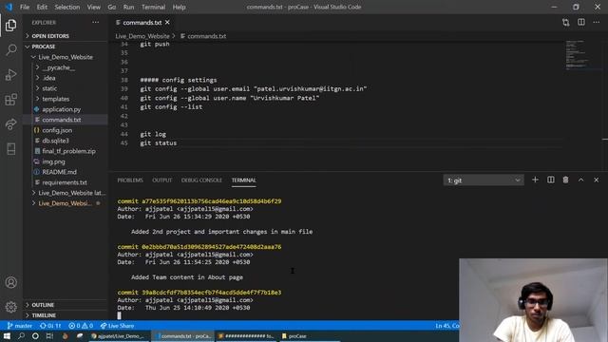608x342 pixels.
Task: Open the Manage gear settings icon
Action: [10, 307]
